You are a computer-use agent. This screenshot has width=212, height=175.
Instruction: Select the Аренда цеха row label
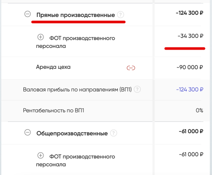53,67
